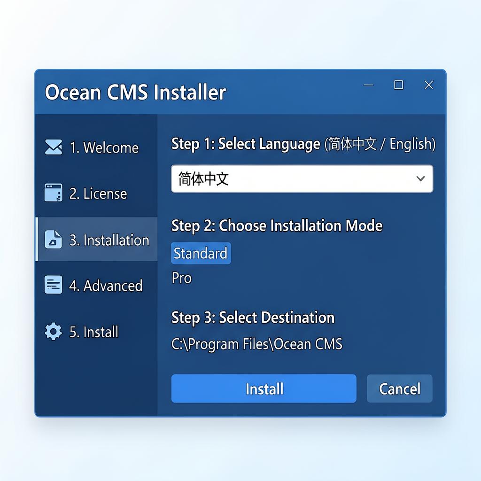Screen dimensions: 481x481
Task: Click the Step 2: Choose Installation Mode heading
Action: pyautogui.click(x=277, y=226)
